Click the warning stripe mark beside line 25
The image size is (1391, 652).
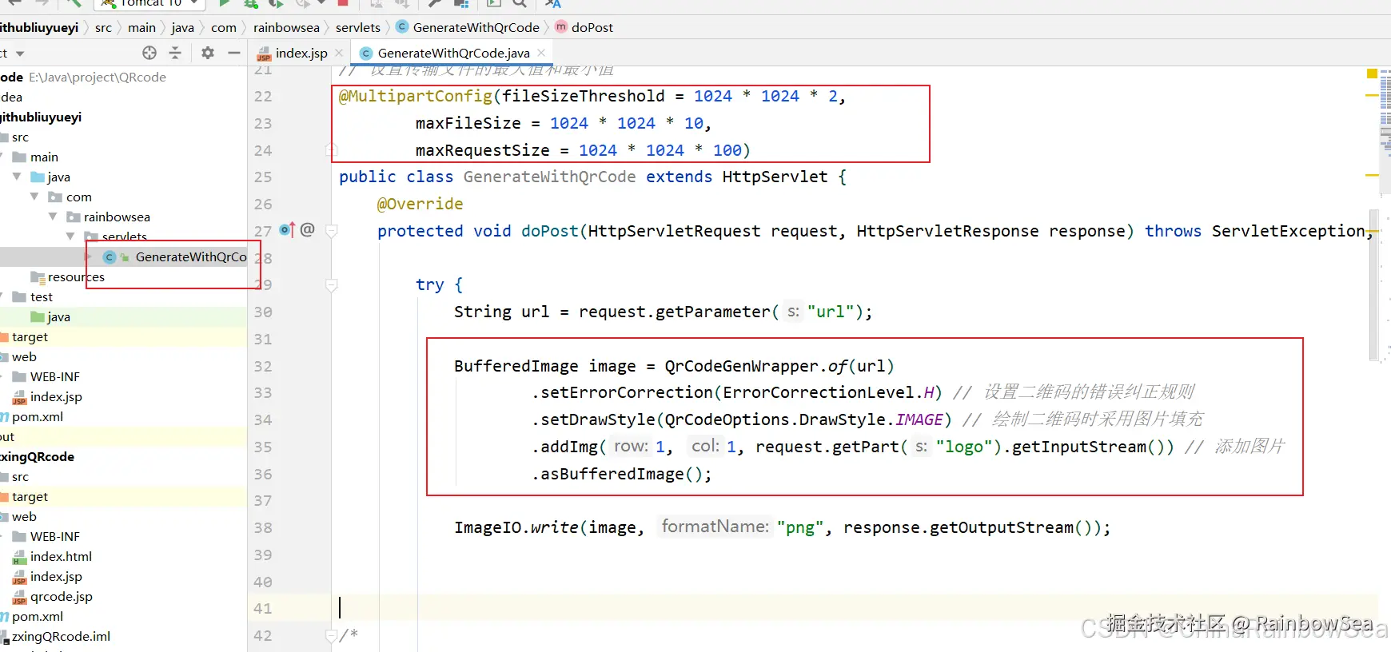(x=1372, y=175)
